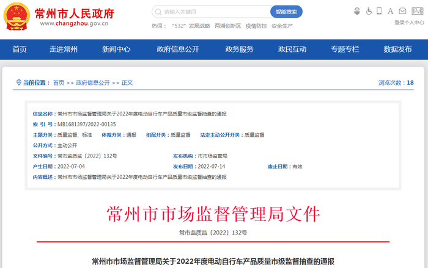Click the IPv6 badge icon
This screenshot has width=428, height=268.
[418, 11]
